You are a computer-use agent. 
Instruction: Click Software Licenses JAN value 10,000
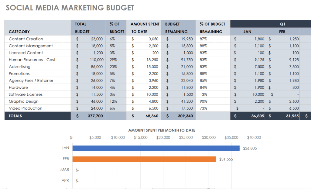248,94
